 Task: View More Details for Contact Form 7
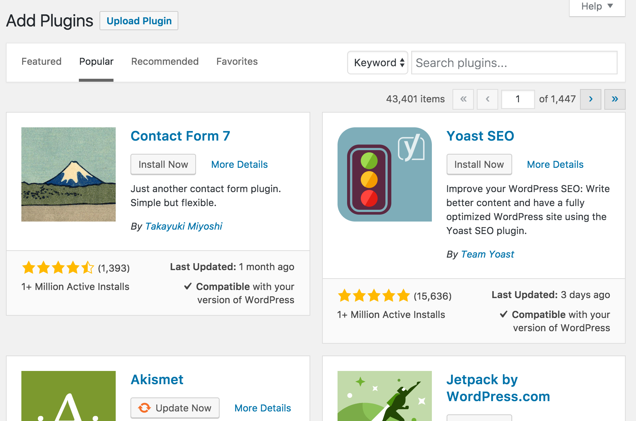point(240,164)
